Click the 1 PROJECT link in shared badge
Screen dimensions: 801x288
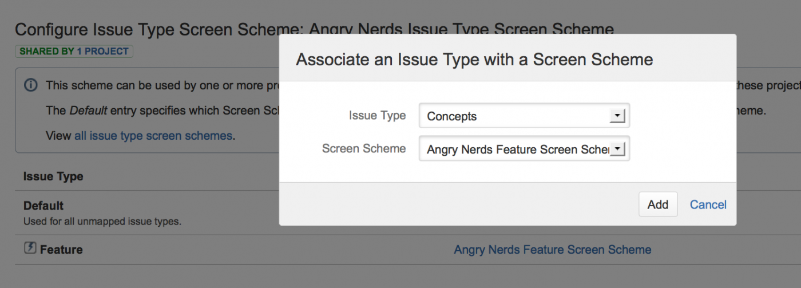[x=102, y=52]
